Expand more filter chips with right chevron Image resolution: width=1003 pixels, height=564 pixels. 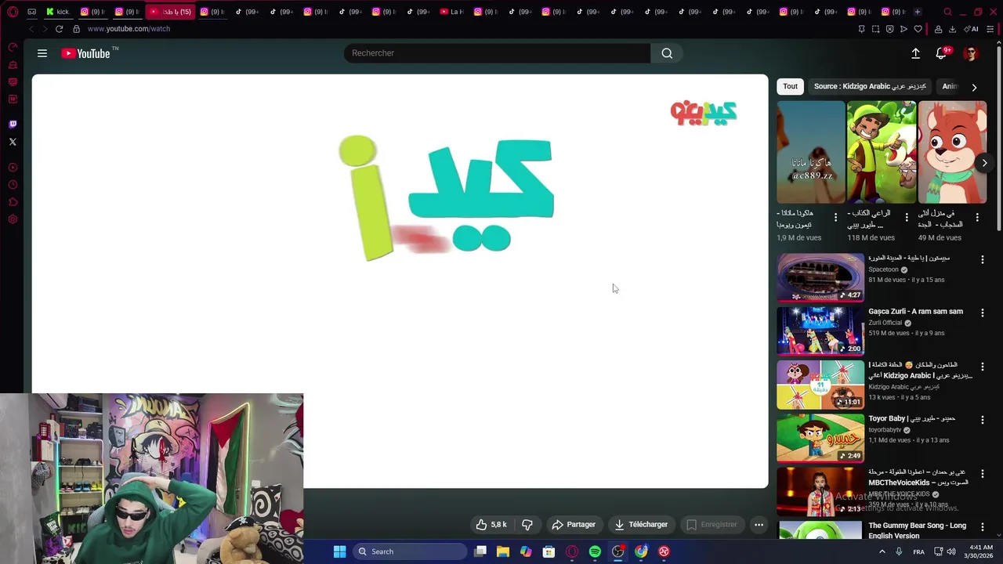click(974, 87)
